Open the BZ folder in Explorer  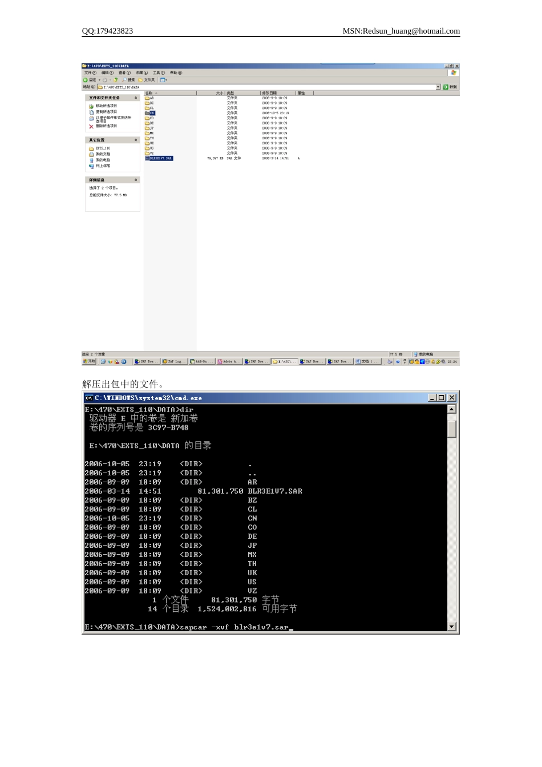149,103
